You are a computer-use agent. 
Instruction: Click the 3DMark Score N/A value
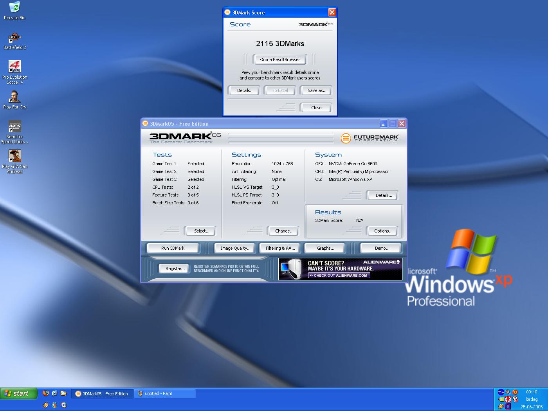360,220
